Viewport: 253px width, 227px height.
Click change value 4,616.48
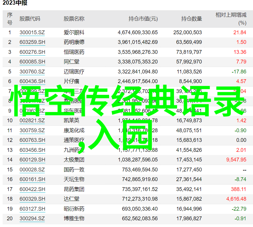point(236,199)
